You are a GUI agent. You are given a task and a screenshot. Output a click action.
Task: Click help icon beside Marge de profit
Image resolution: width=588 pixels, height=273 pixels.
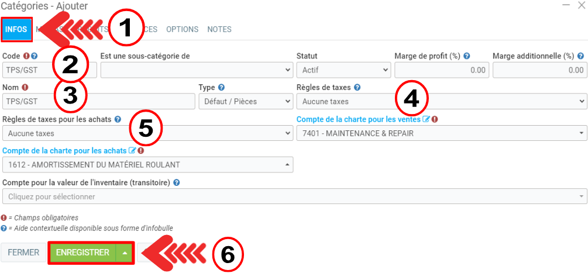coord(467,57)
